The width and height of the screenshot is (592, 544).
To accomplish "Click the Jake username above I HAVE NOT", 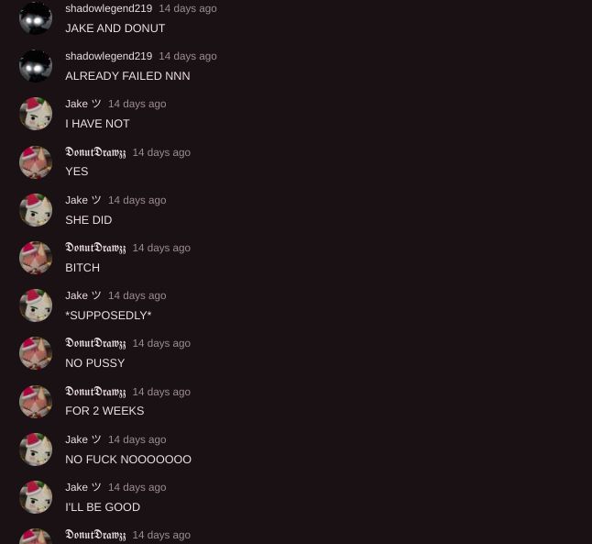I will pyautogui.click(x=83, y=104).
